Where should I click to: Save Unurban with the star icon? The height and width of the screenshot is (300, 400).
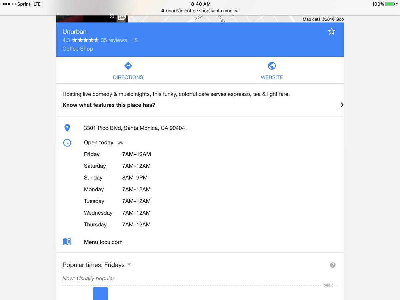331,31
